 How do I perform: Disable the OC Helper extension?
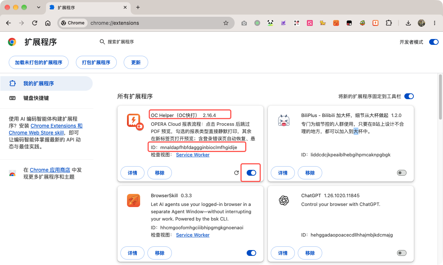251,173
